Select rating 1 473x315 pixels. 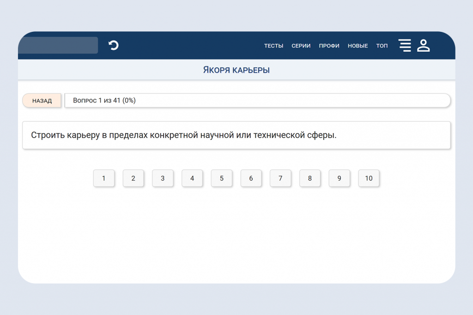(104, 178)
